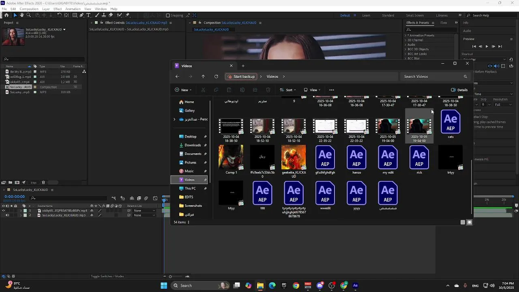Open the Sort dropdown in Explorer
The height and width of the screenshot is (292, 519).
pos(288,90)
